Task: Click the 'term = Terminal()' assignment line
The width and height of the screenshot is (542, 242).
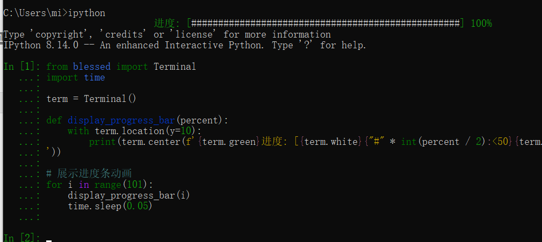Action: coord(92,99)
